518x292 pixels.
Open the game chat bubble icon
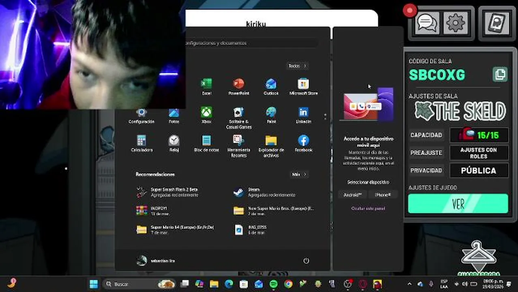(427, 23)
